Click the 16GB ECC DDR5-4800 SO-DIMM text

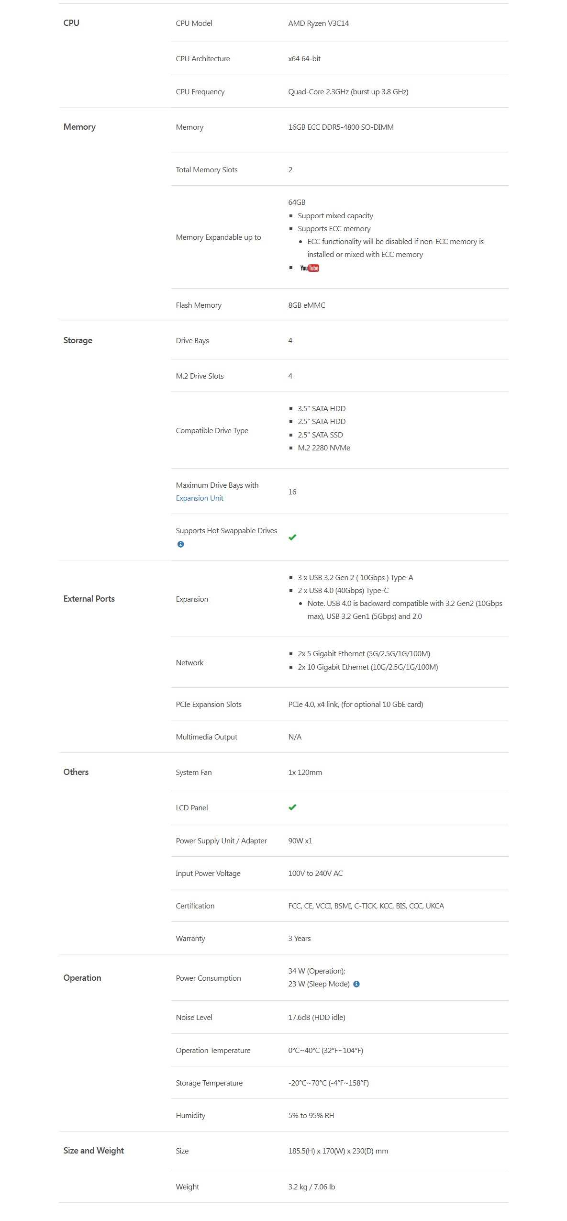coord(341,127)
